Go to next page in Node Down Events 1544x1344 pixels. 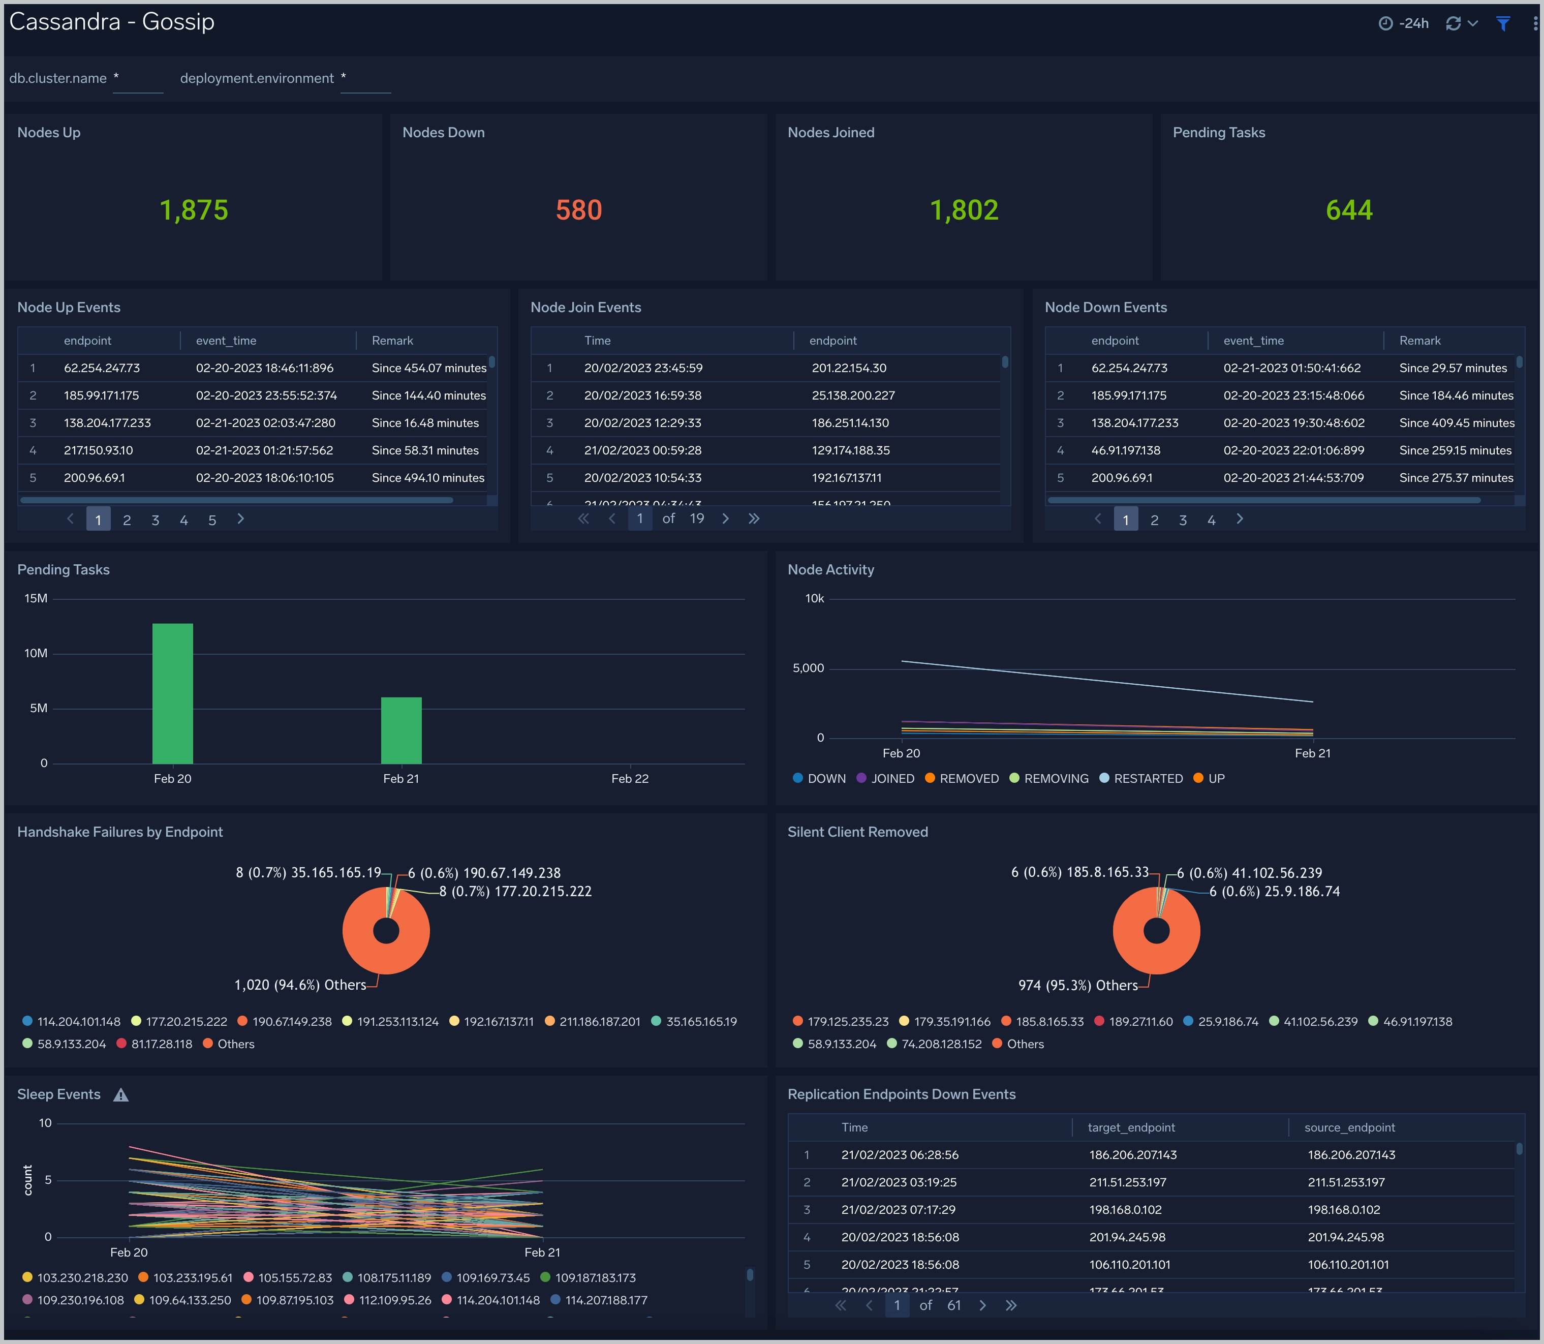1240,519
